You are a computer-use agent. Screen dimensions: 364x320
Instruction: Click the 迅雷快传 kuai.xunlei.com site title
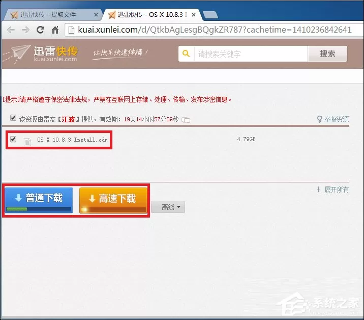tap(55, 54)
